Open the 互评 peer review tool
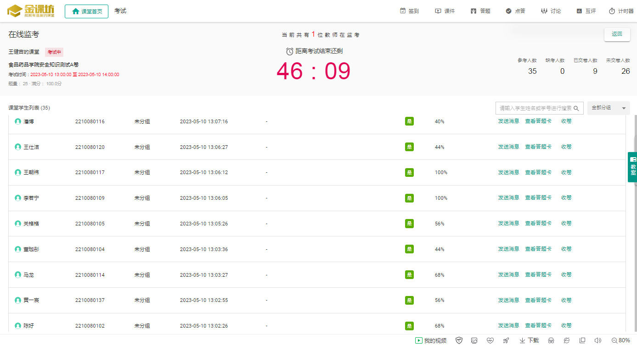The image size is (637, 345). point(586,11)
